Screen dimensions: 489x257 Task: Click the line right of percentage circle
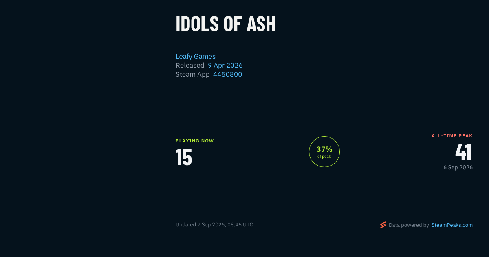tap(347, 152)
